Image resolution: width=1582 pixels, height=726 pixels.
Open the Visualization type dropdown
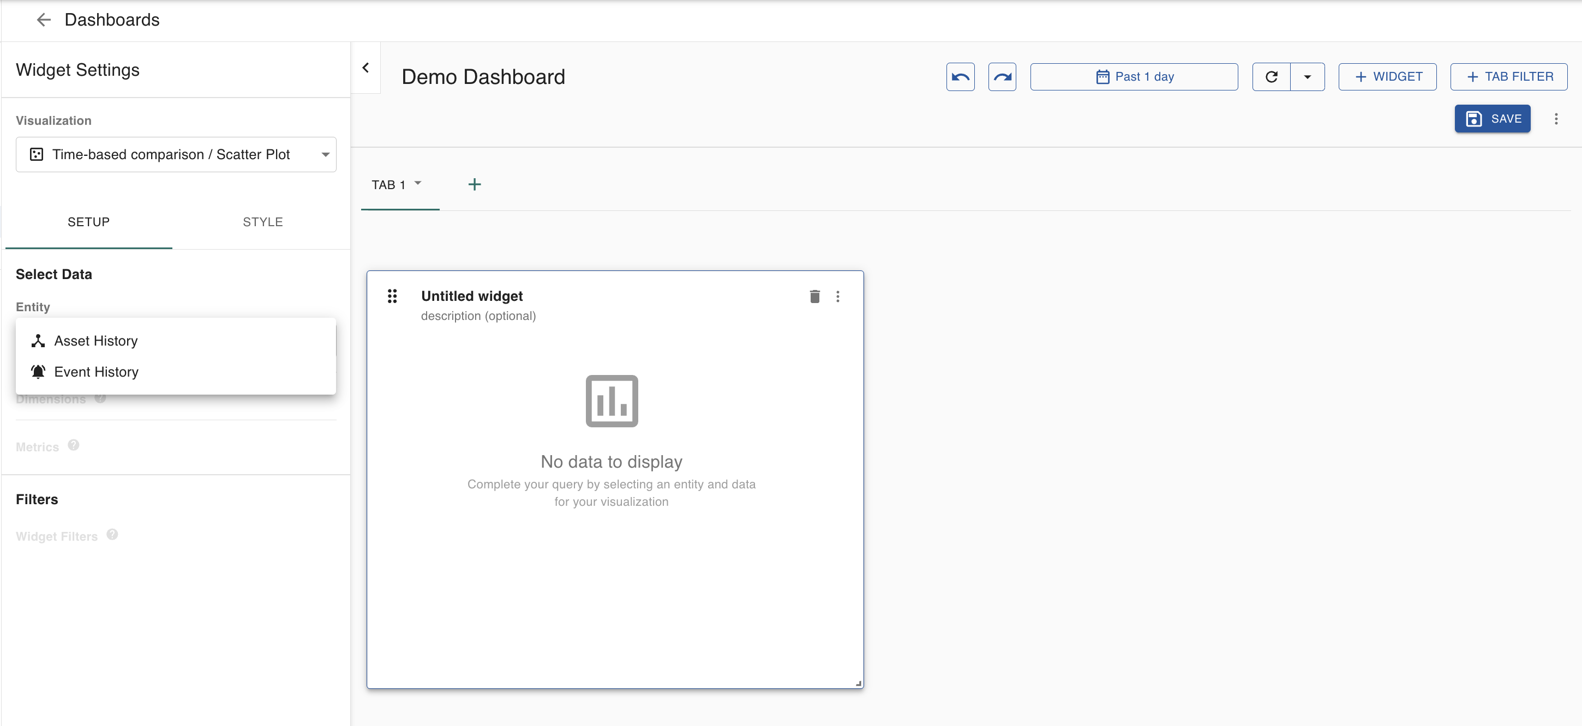tap(176, 155)
